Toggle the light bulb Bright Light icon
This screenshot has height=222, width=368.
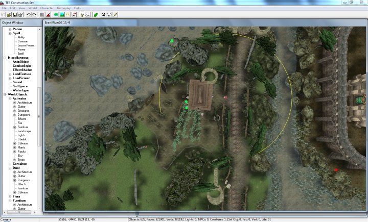pyautogui.click(x=82, y=14)
